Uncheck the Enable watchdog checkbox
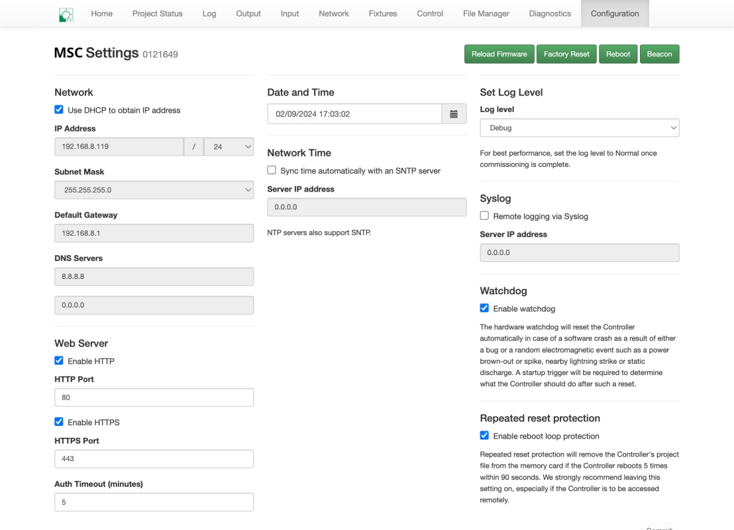This screenshot has height=530, width=734. pyautogui.click(x=484, y=308)
